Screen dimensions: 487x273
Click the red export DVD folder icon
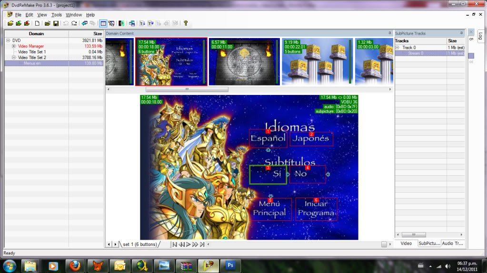(x=27, y=23)
